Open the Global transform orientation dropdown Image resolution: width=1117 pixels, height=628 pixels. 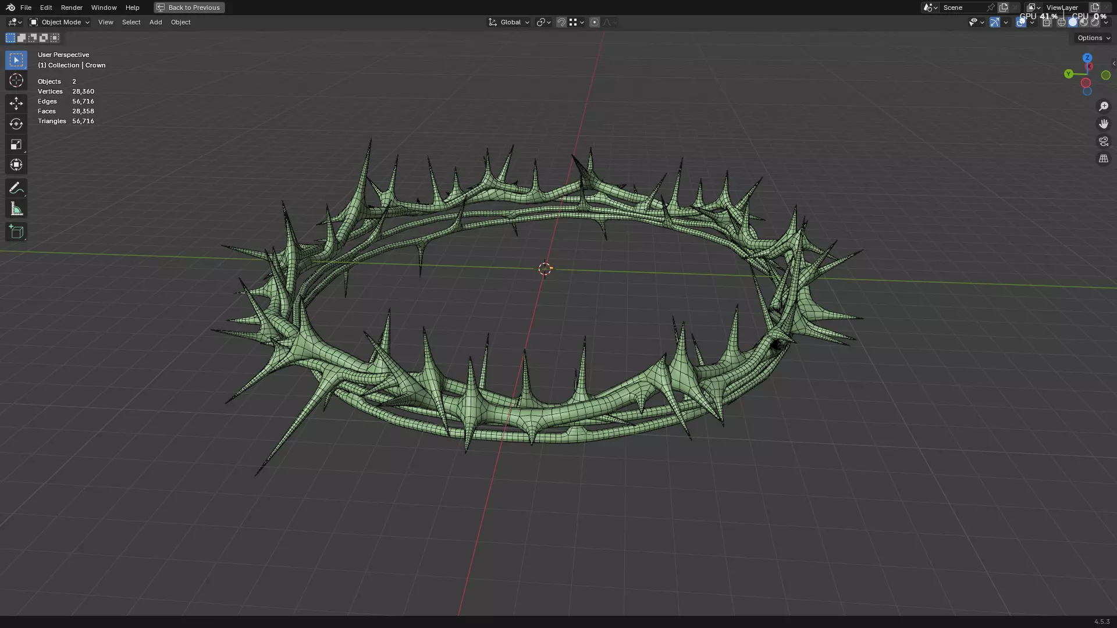tap(509, 22)
